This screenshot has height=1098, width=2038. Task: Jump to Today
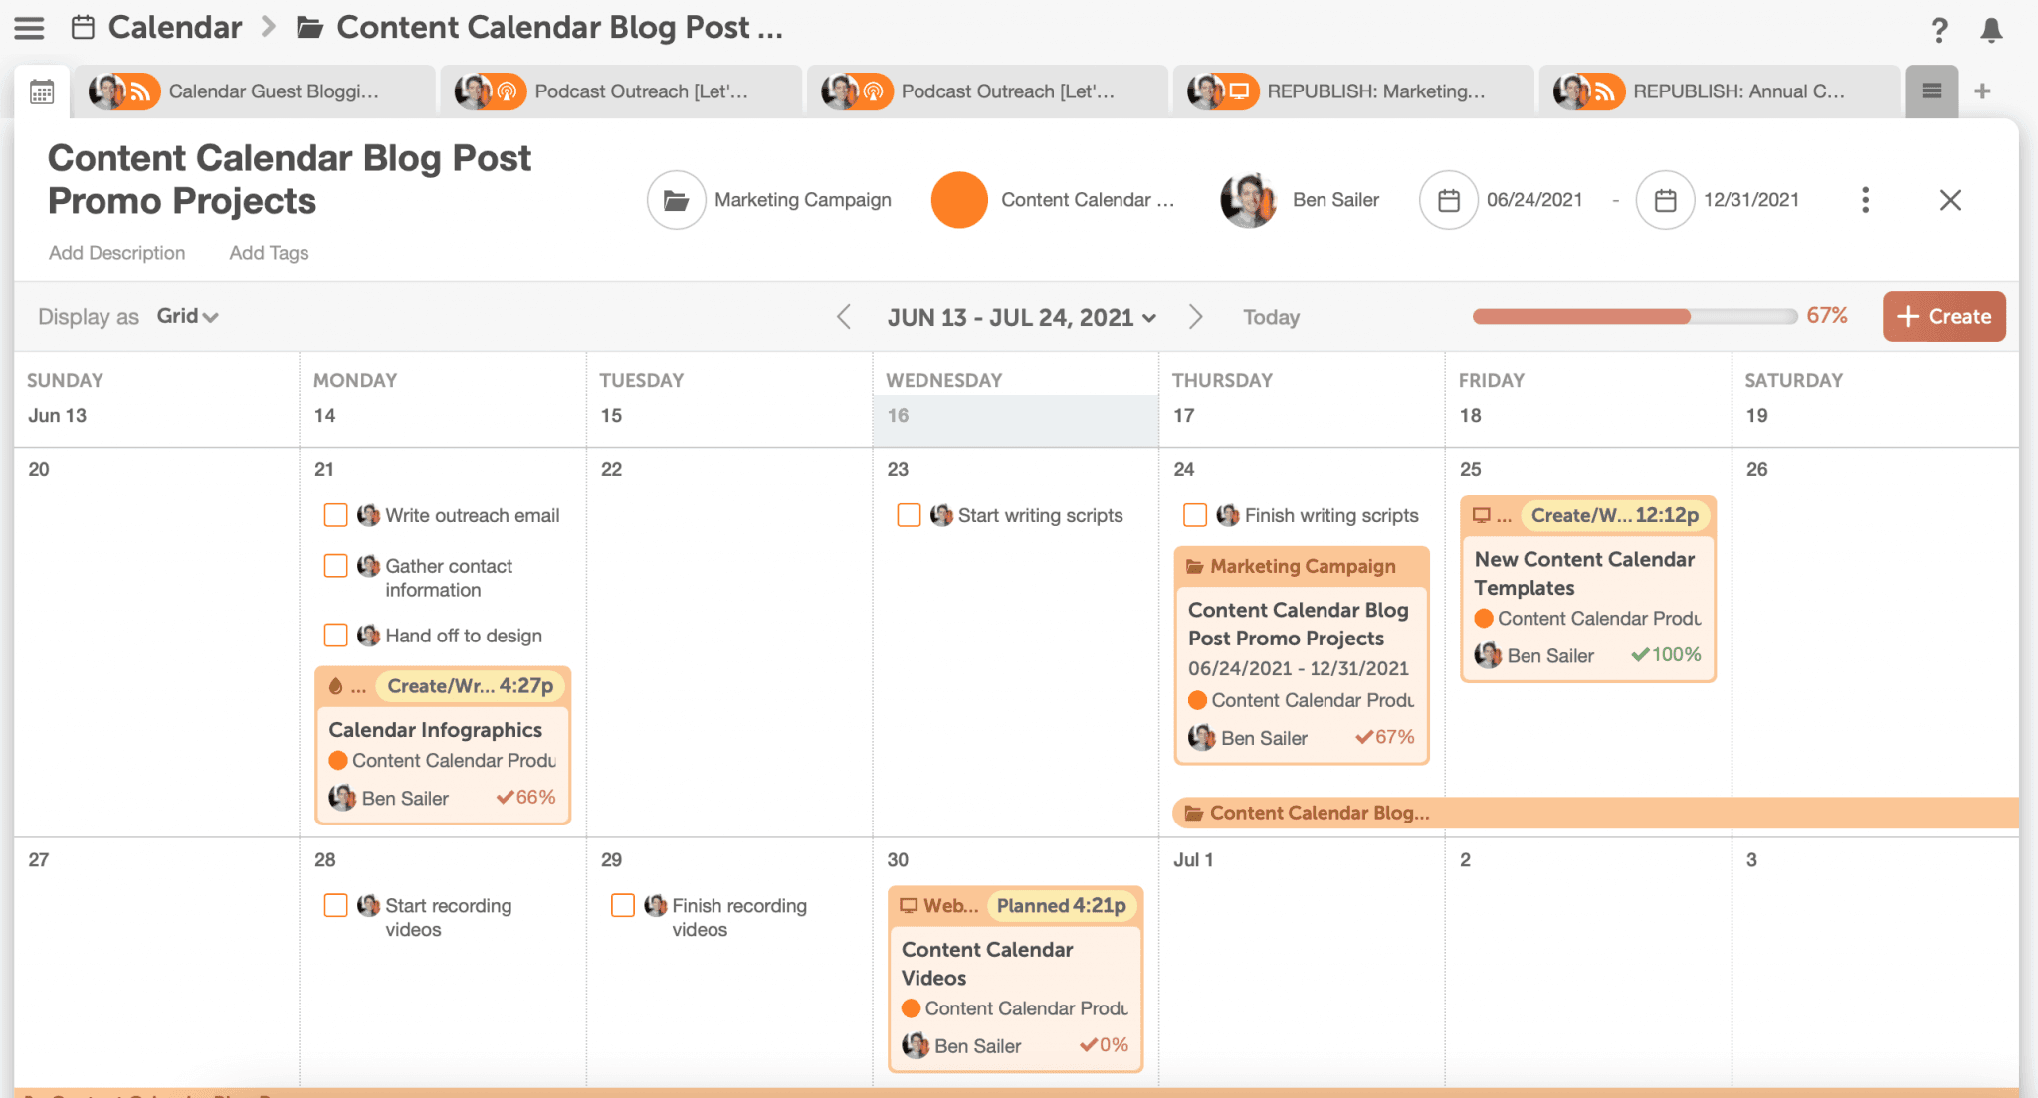pyautogui.click(x=1271, y=317)
